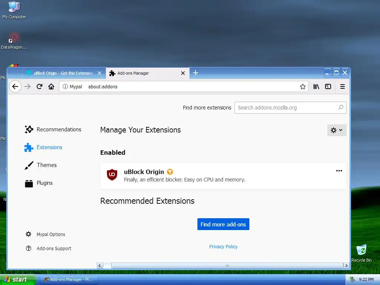Viewport: 380px width, 285px height.
Task: Close the Add-ons Manager tab
Action: coord(183,73)
